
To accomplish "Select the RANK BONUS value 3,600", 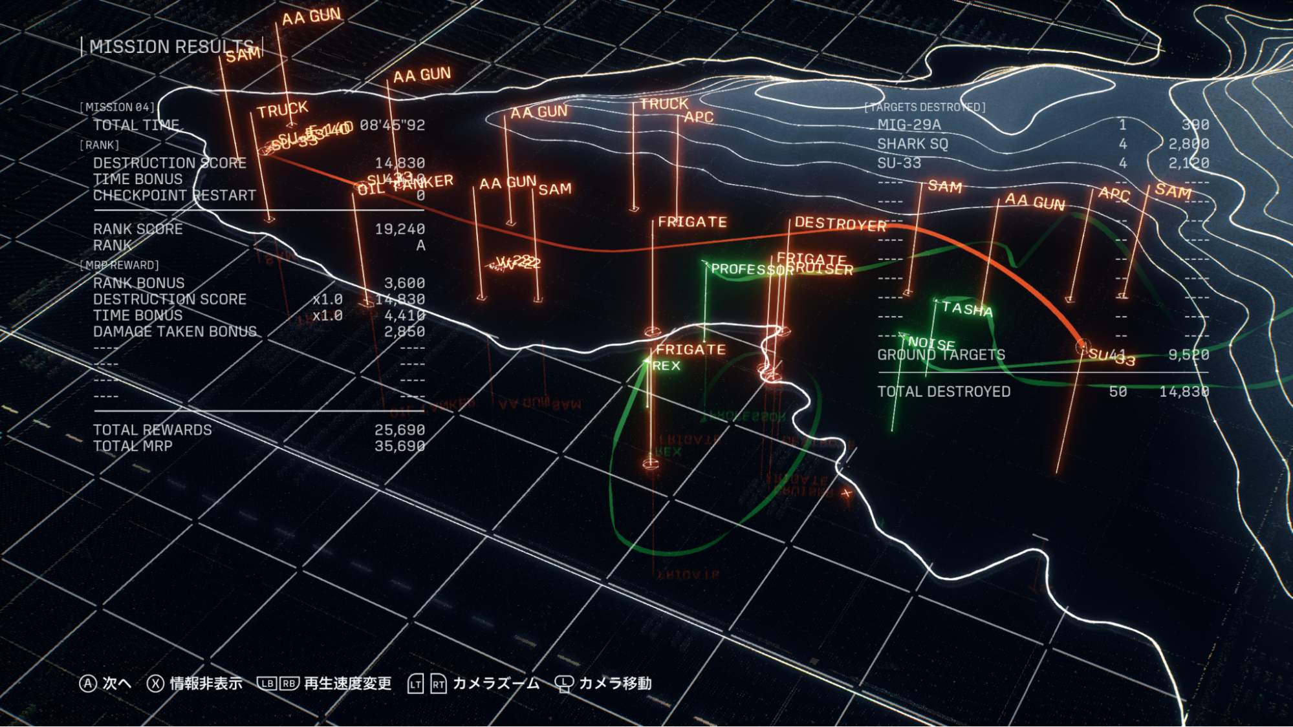I will click(405, 283).
